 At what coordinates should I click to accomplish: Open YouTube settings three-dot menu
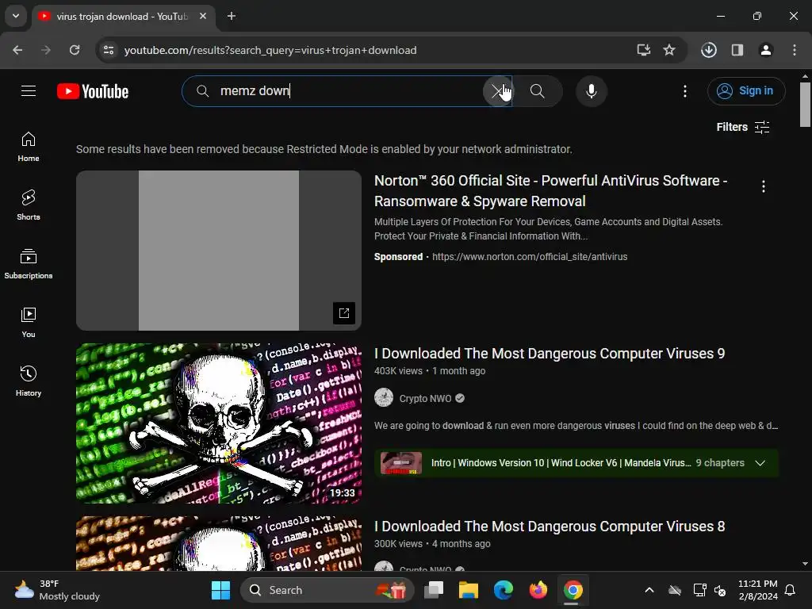coord(684,91)
